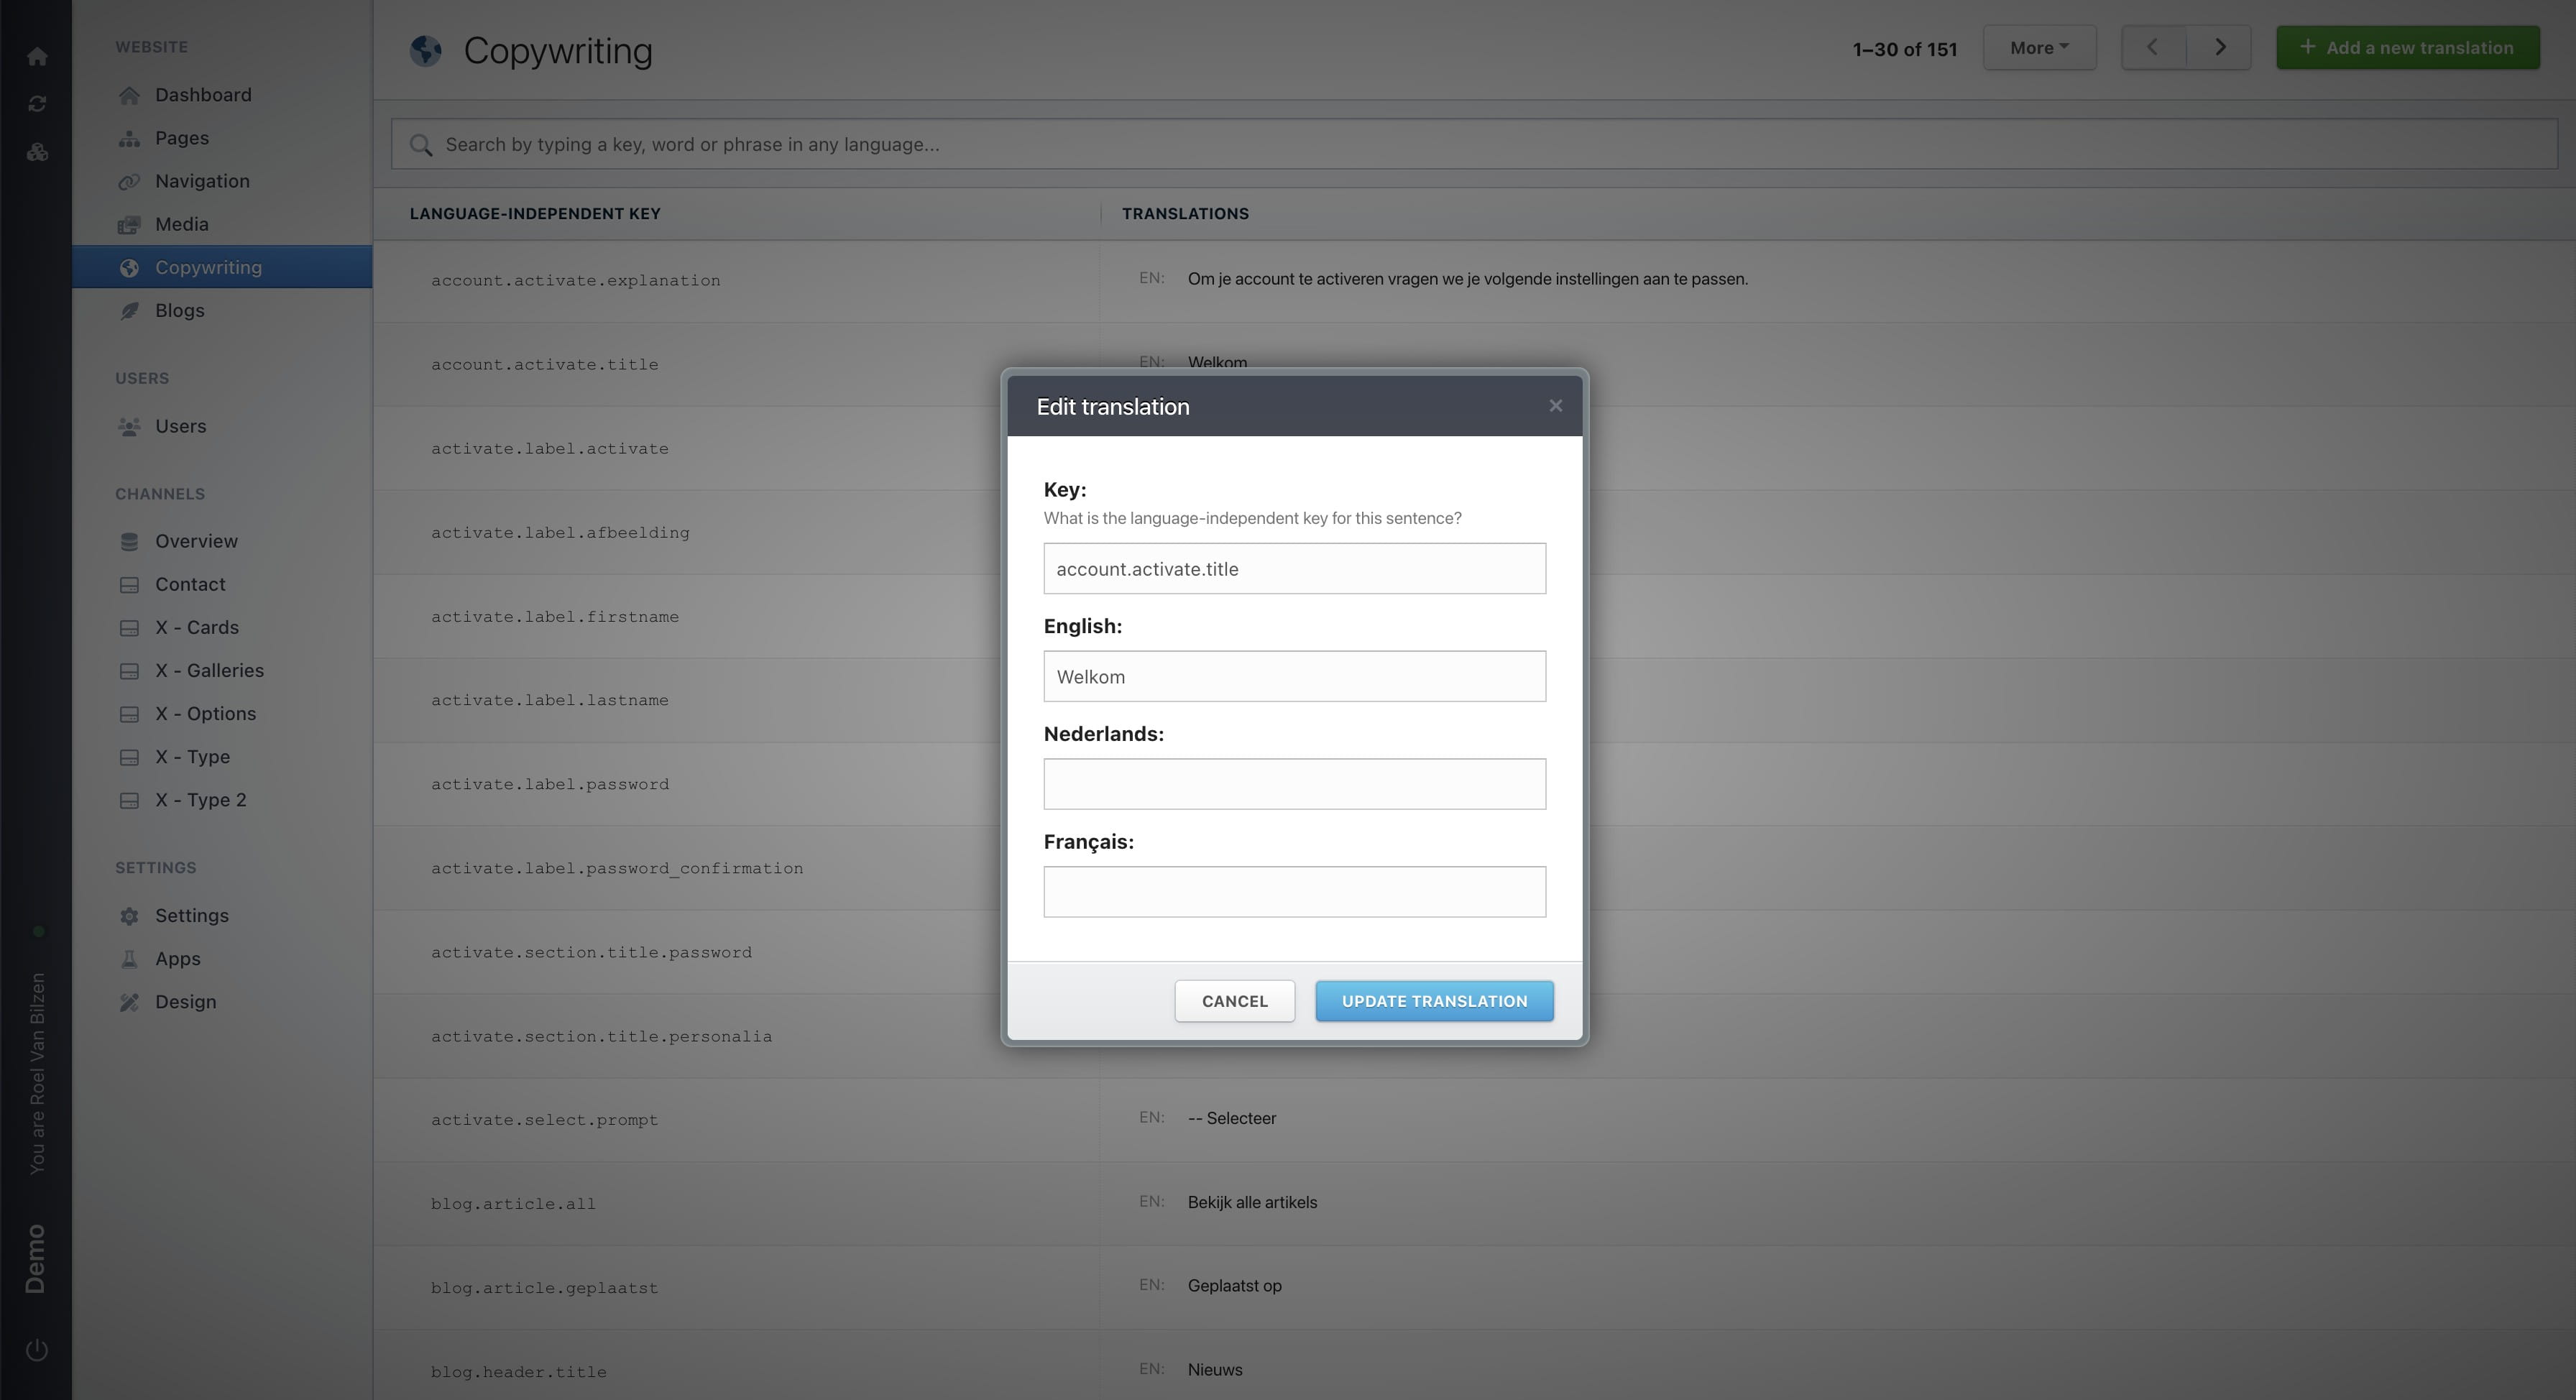The image size is (2576, 1400).
Task: Click the Apps icon under Settings
Action: coord(129,958)
